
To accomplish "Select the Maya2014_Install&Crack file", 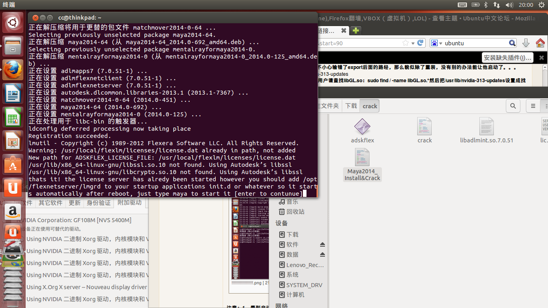I will (362, 165).
